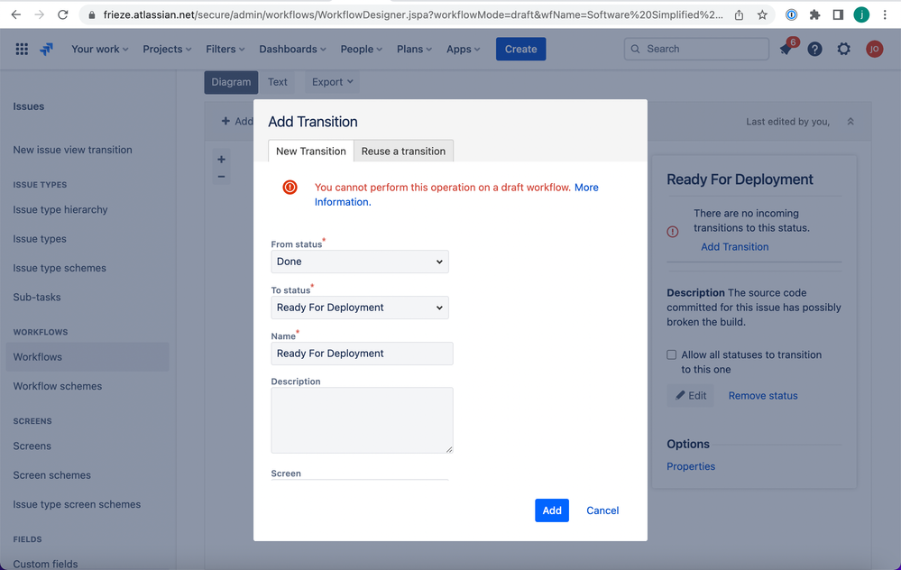Open Issue type schemes in the sidebar
The image size is (901, 570).
click(x=60, y=269)
